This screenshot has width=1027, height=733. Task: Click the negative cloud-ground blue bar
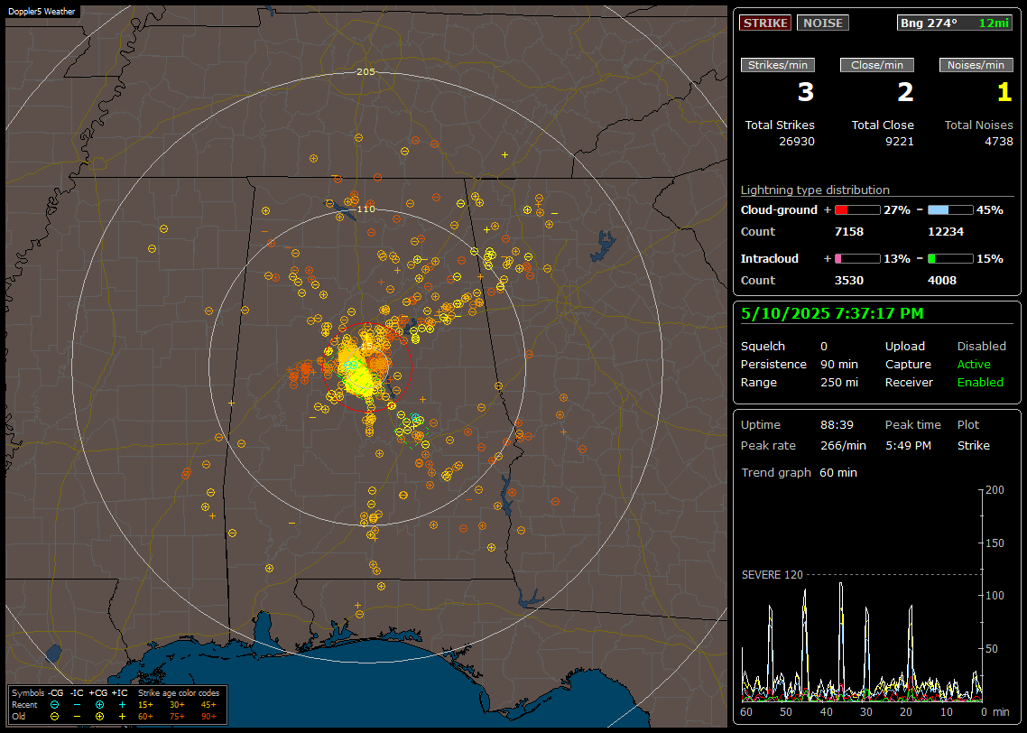(x=950, y=210)
